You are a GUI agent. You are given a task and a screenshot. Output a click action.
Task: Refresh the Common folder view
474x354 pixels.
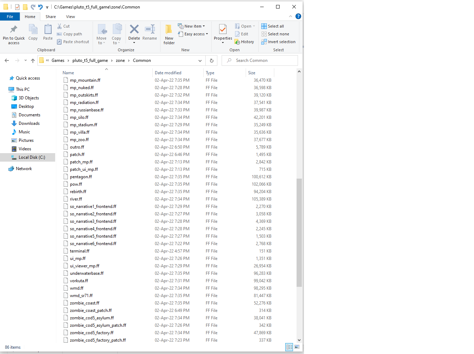pos(212,60)
